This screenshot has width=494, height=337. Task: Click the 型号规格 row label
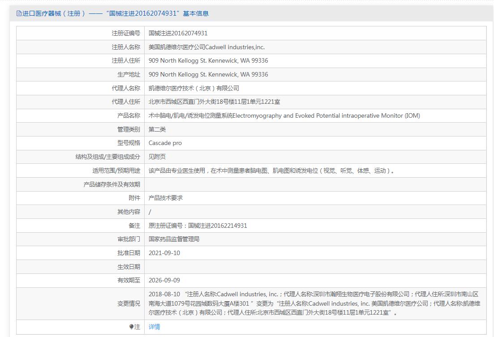click(x=129, y=143)
